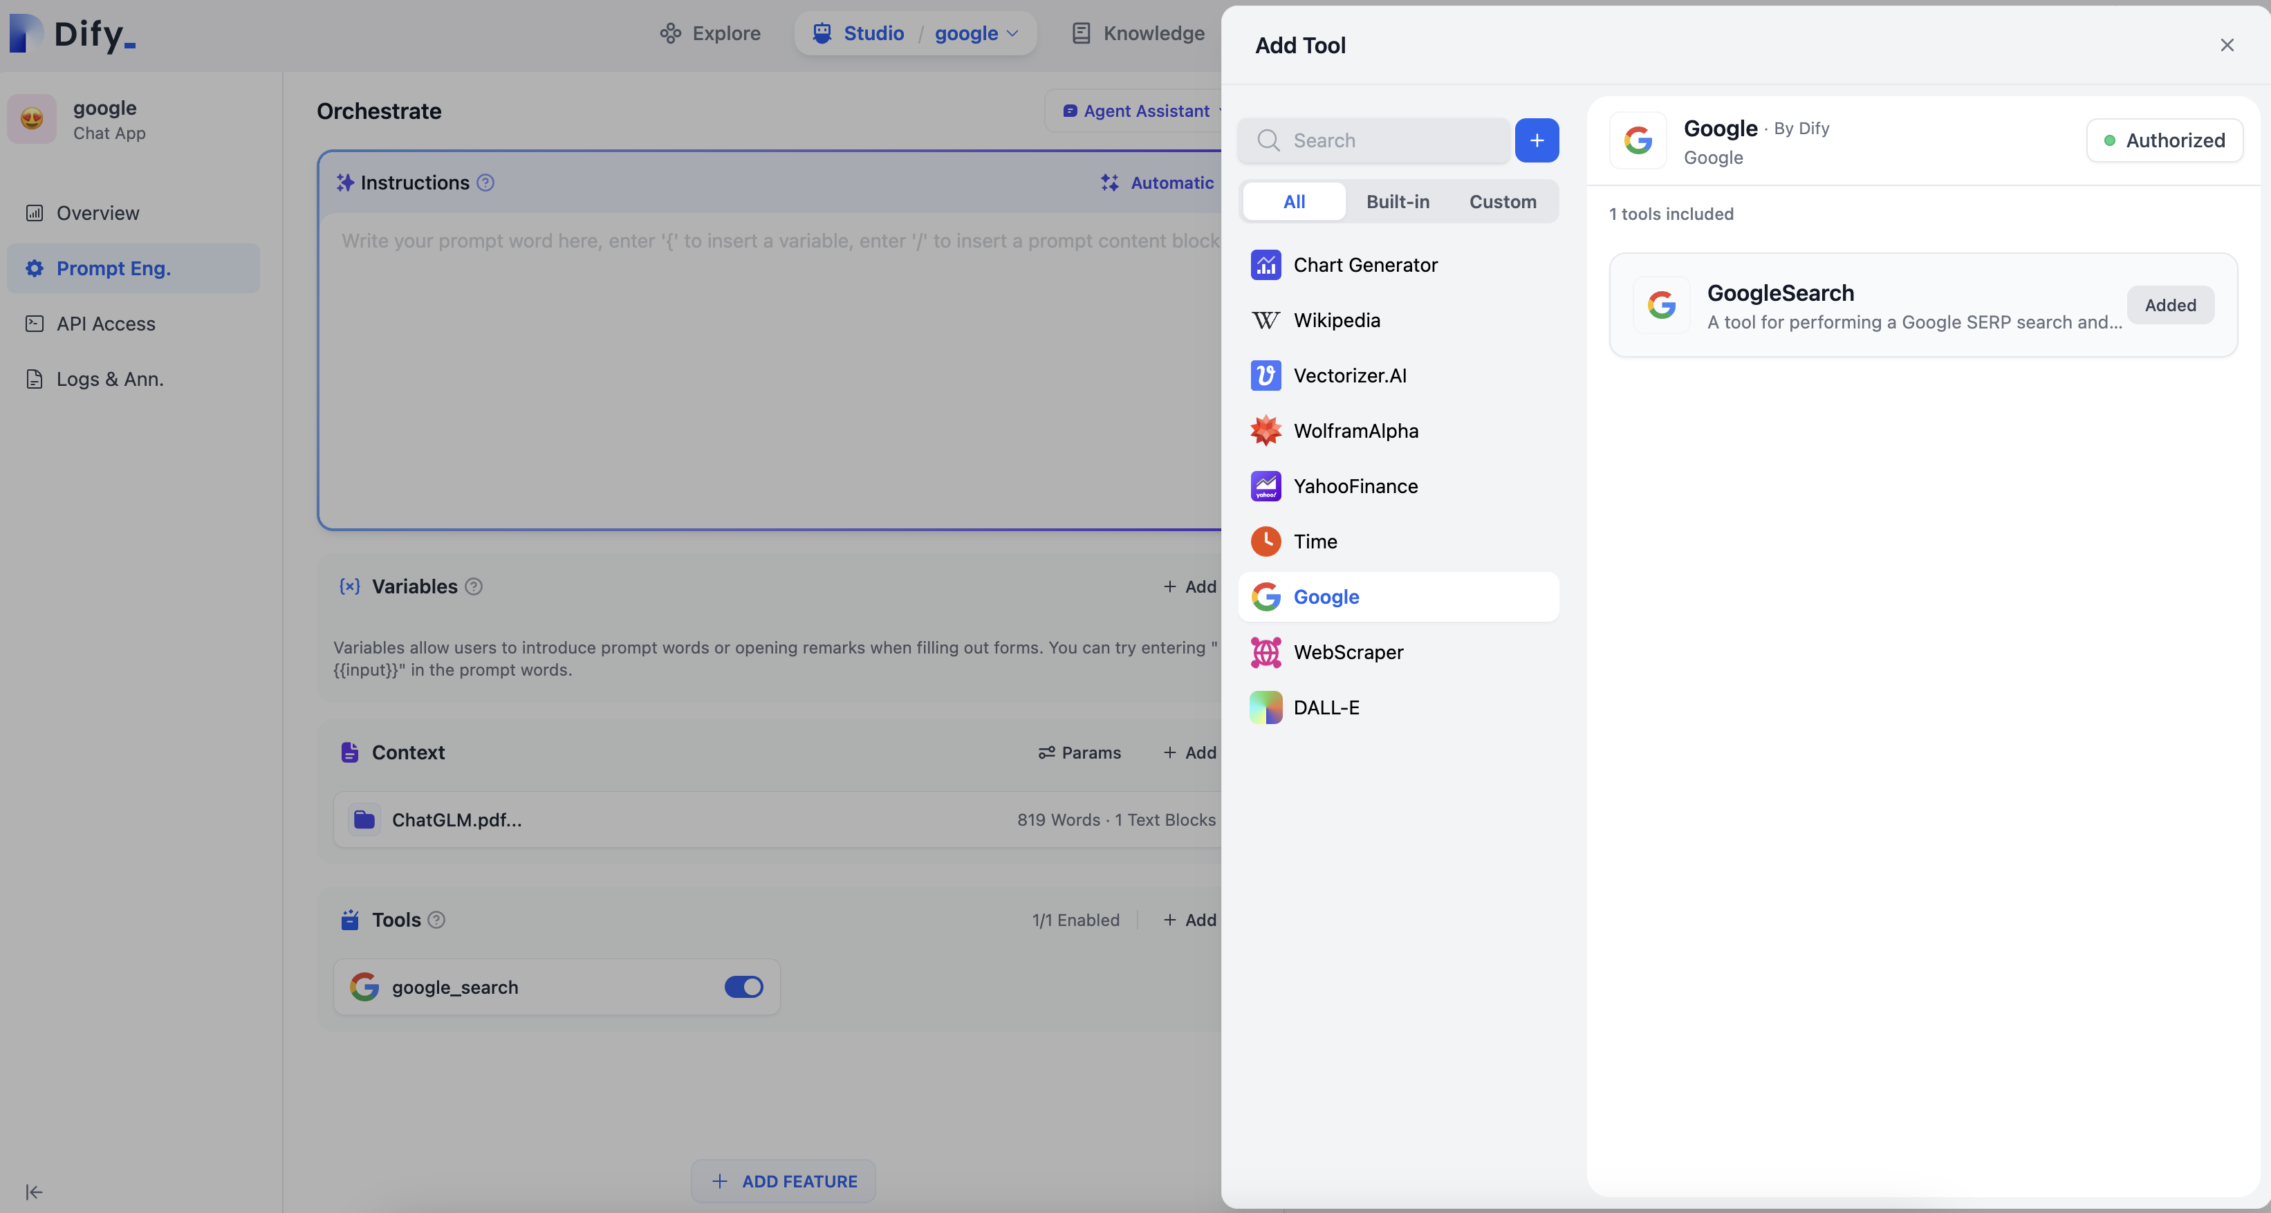Open the Vectorizer.AI tool entry
The image size is (2271, 1213).
coord(1350,376)
